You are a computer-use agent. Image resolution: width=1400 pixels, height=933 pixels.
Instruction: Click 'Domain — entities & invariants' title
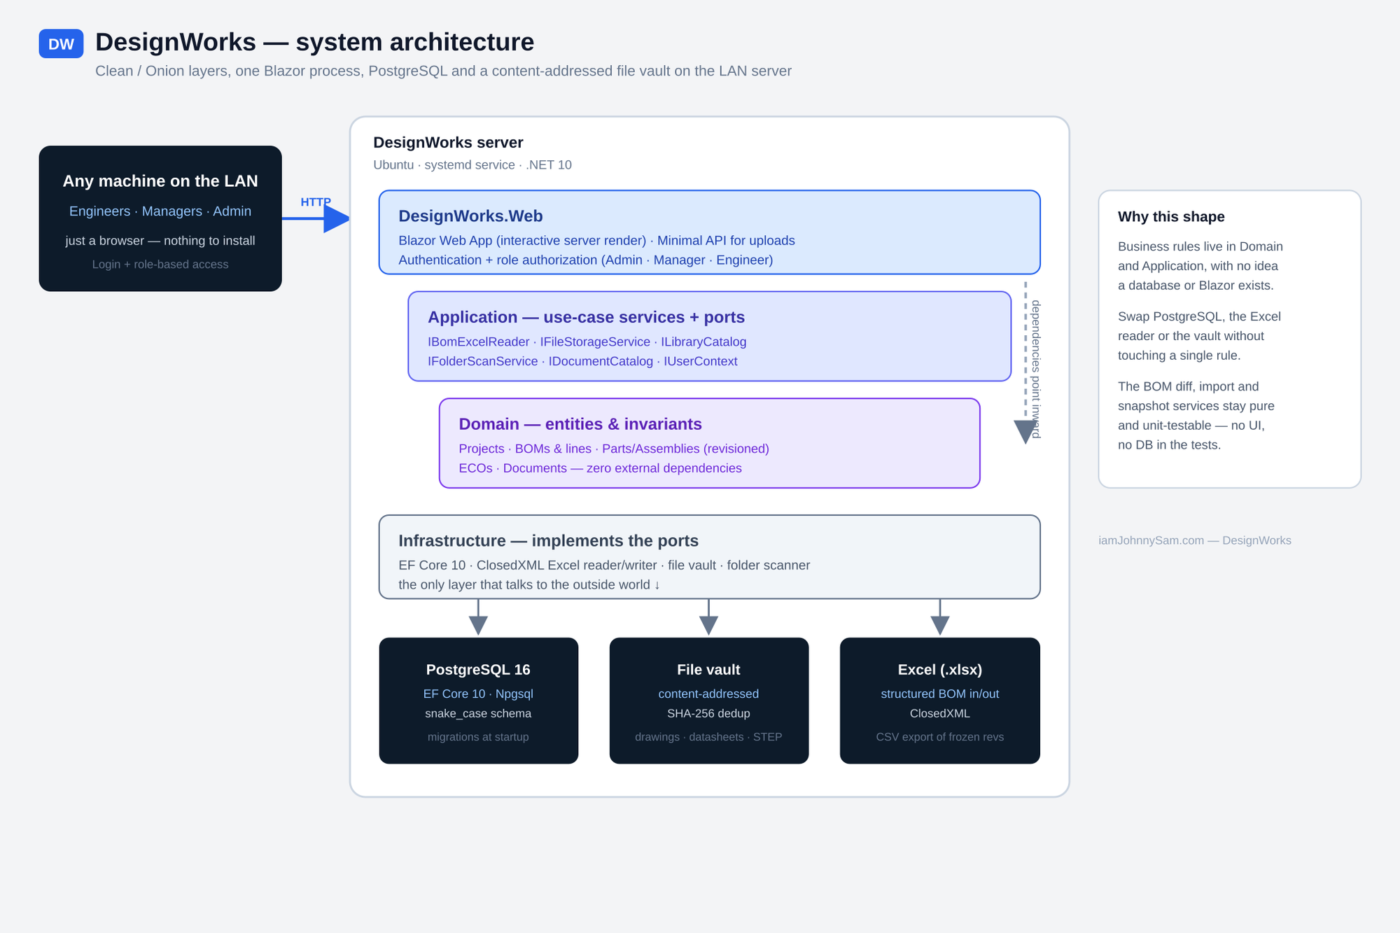pyautogui.click(x=580, y=423)
